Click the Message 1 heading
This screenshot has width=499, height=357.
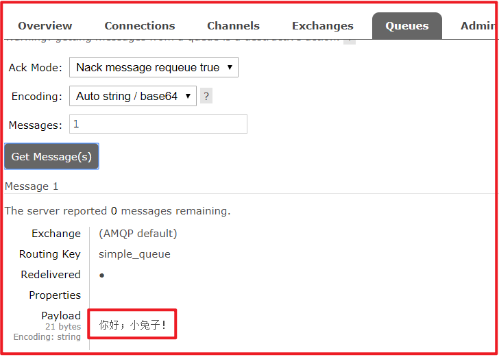point(32,186)
